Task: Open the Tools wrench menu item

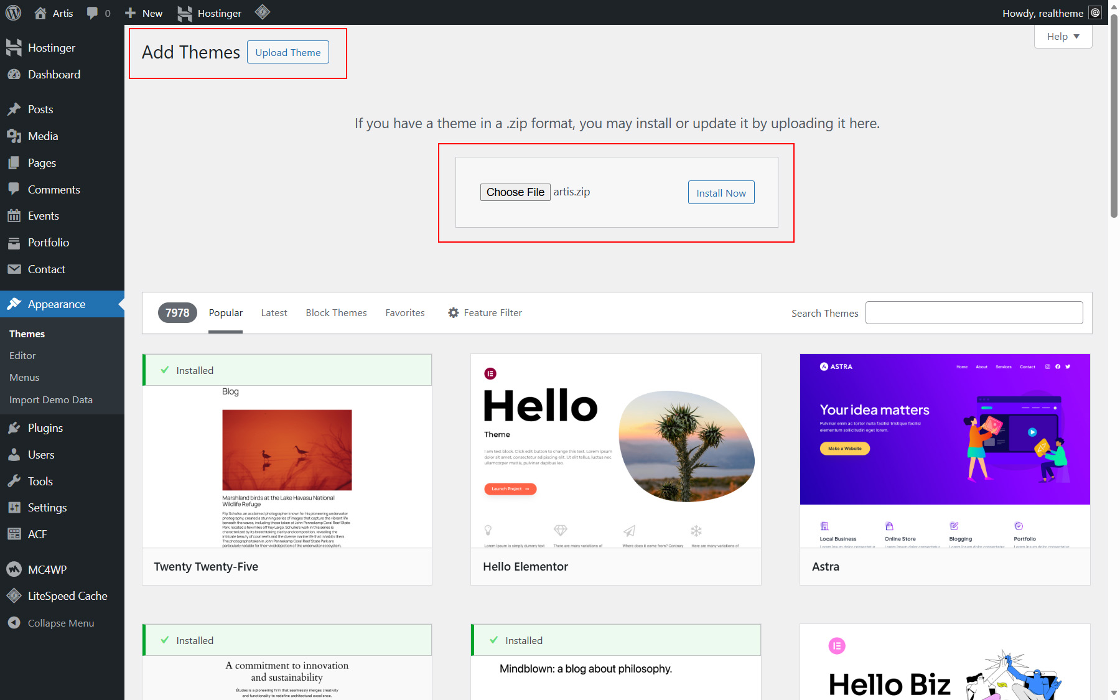Action: coord(40,481)
